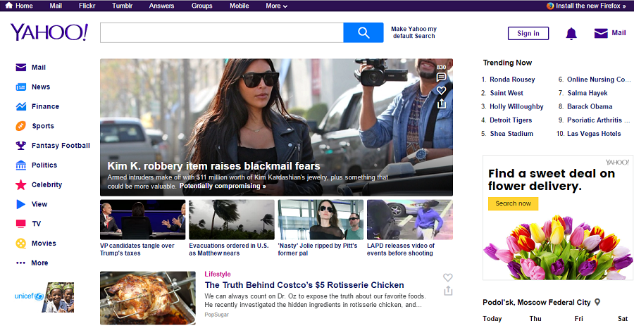Like the Kim K. robbery story
Image resolution: width=634 pixels, height=328 pixels.
442,90
